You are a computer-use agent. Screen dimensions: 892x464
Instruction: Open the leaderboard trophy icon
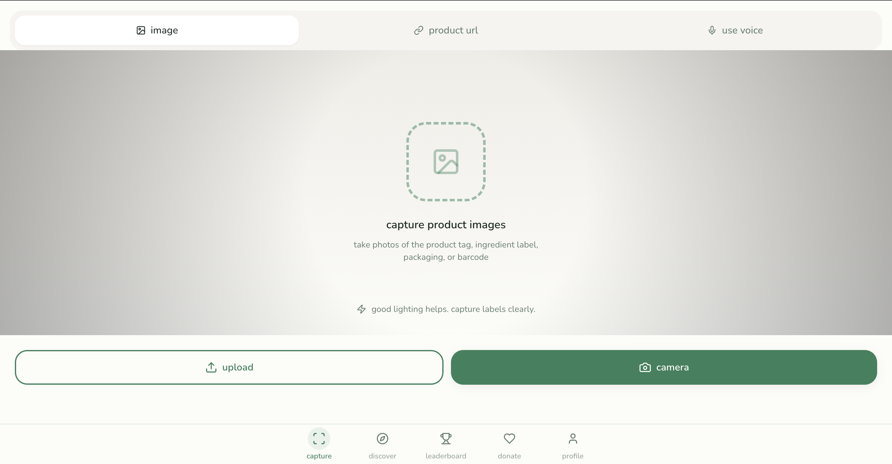(446, 438)
